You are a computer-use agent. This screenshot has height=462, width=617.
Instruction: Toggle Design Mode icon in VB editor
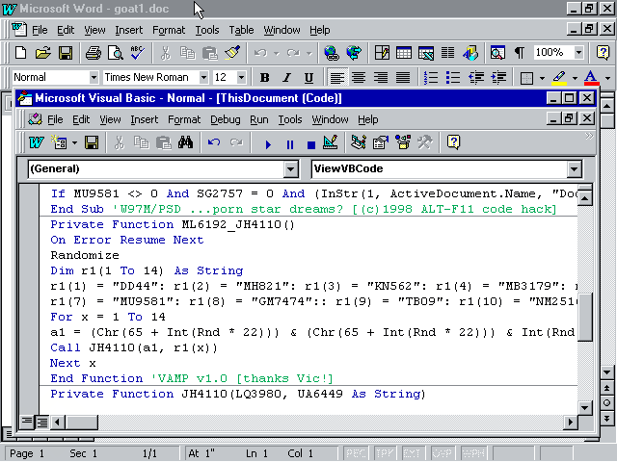pos(330,142)
